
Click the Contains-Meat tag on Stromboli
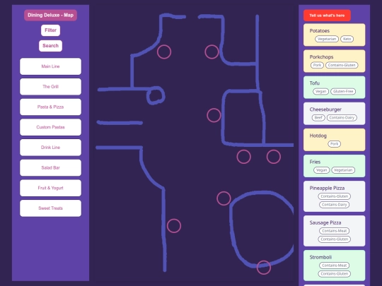pos(334,266)
